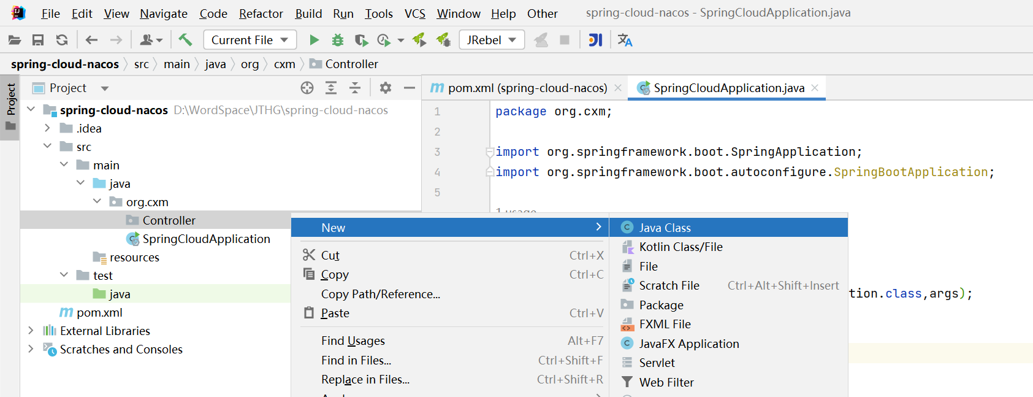Choose Servlet option
The height and width of the screenshot is (397, 1033).
pos(728,363)
